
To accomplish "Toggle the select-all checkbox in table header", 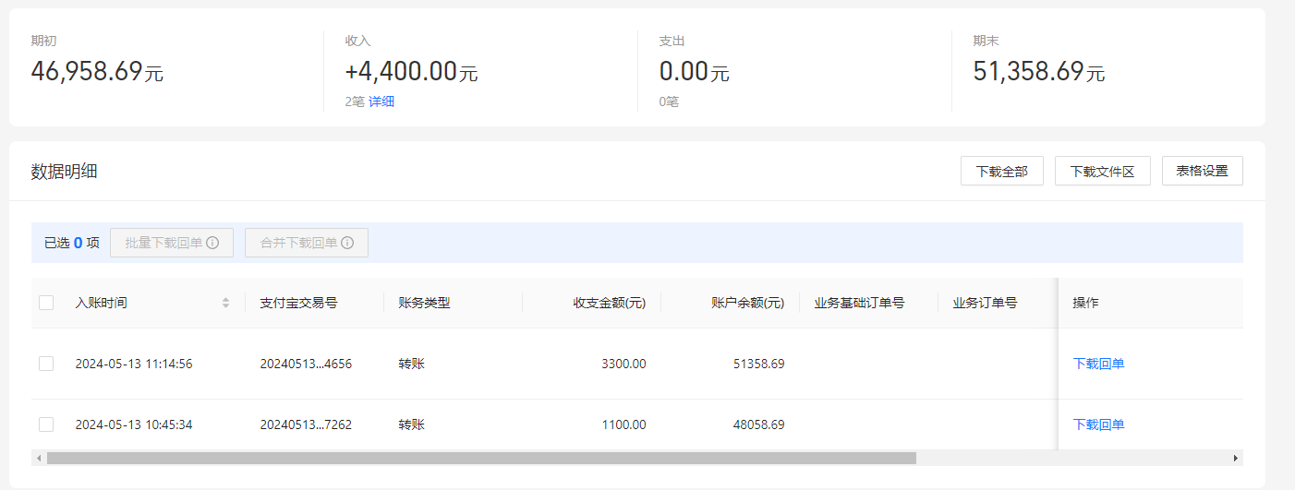I will pyautogui.click(x=46, y=303).
